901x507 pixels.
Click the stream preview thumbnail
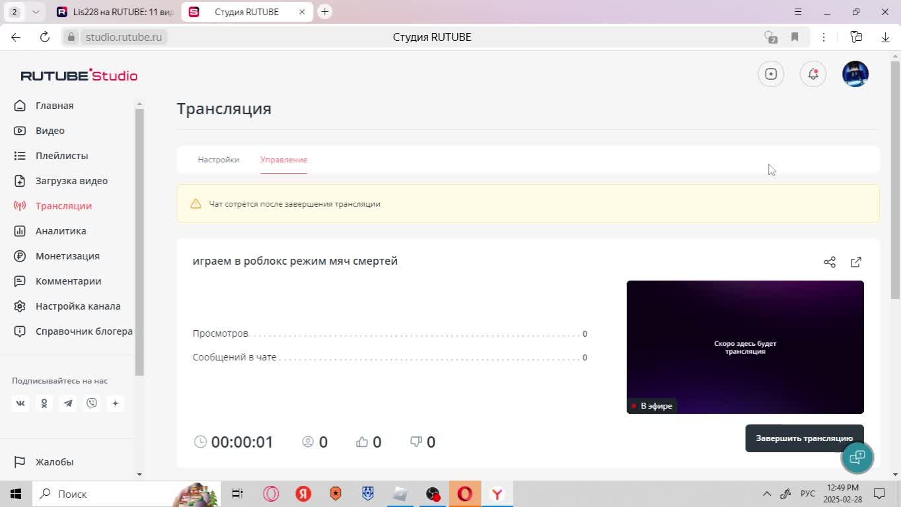coord(745,347)
